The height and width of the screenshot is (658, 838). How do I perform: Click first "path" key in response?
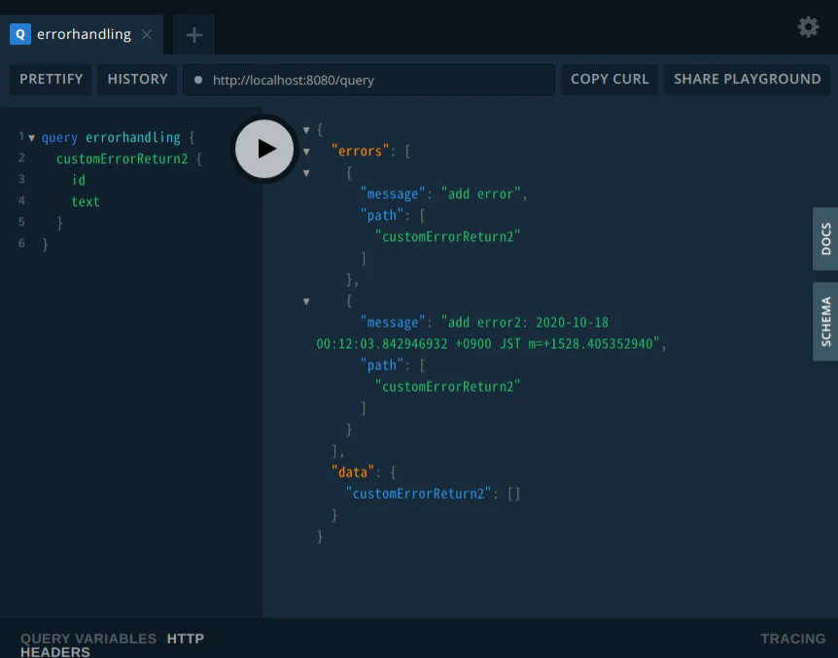click(x=381, y=216)
